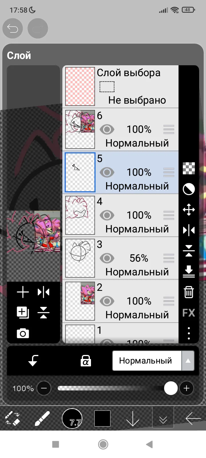Viewport: 206px width, 458px height.
Task: Collapse panel with double-chevron down button
Action: click(163, 419)
